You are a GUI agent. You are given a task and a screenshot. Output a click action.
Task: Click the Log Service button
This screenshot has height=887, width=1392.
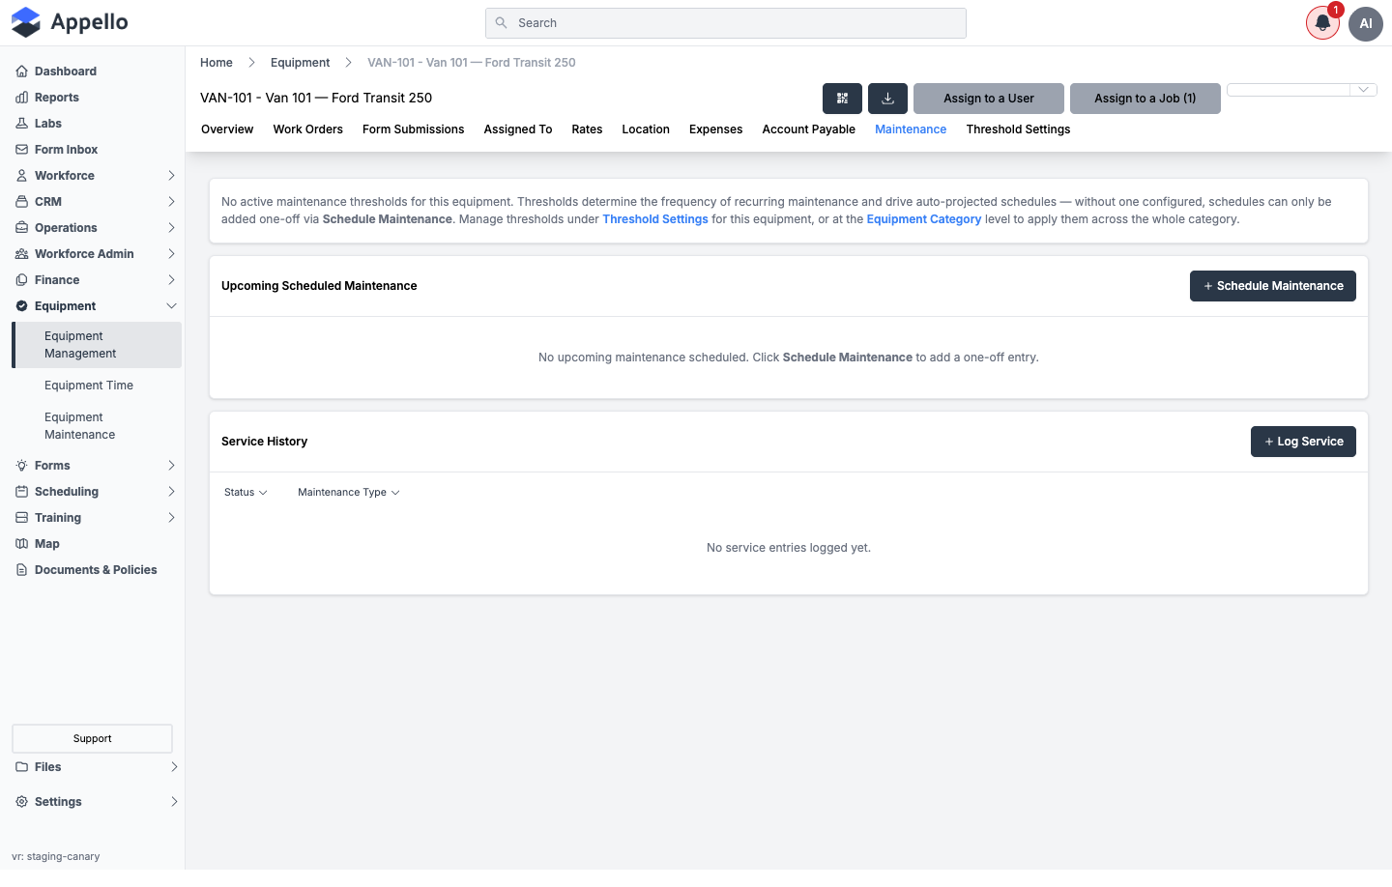coord(1303,442)
